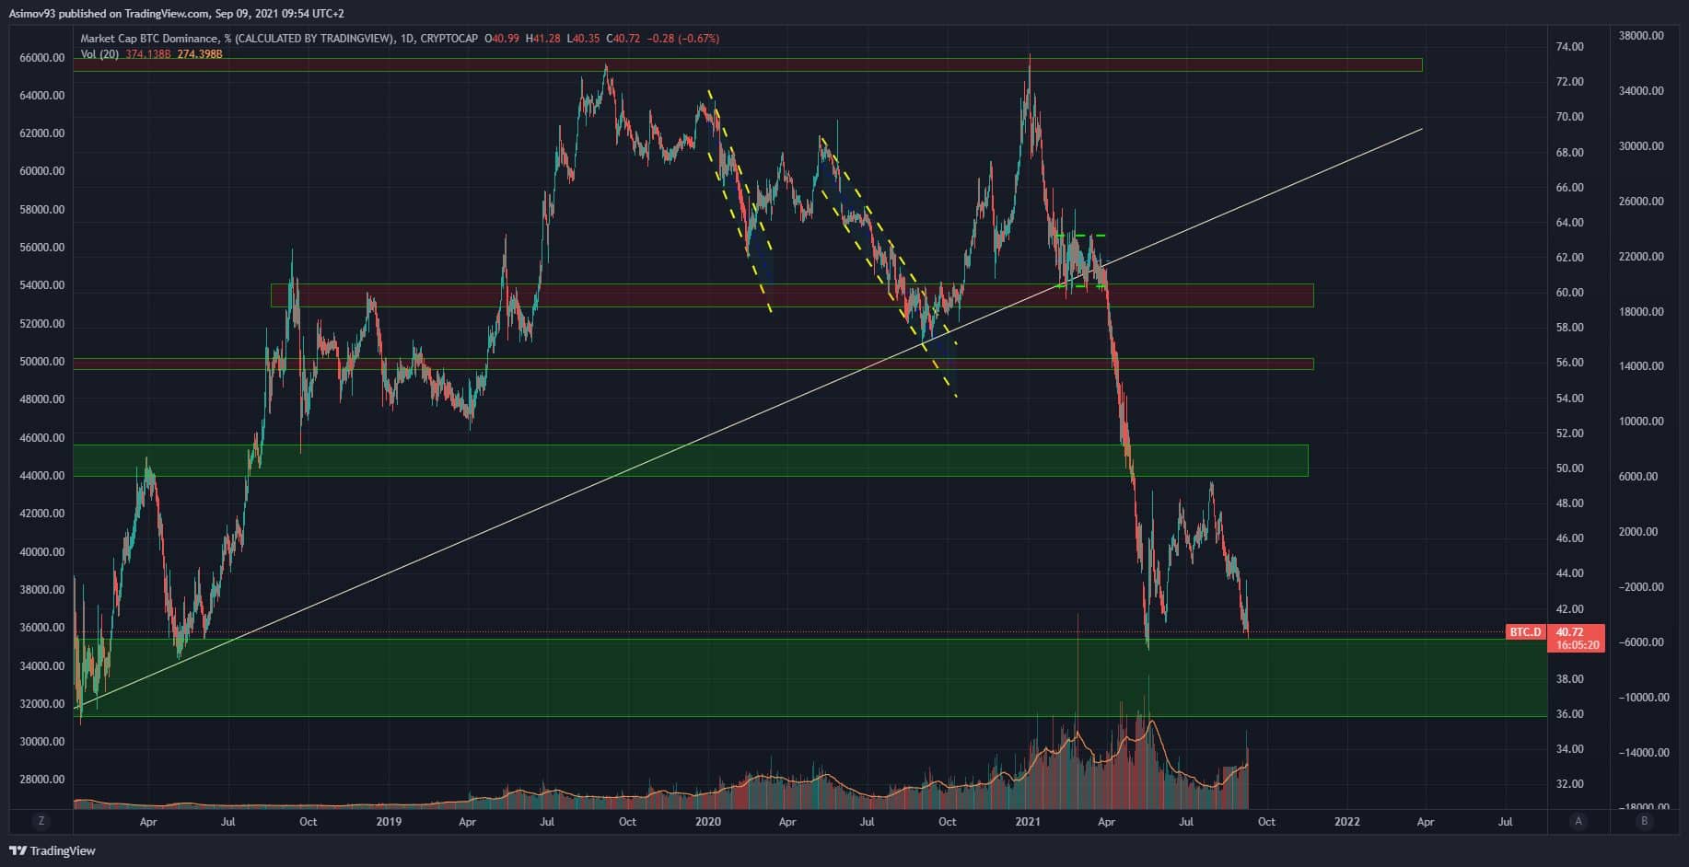This screenshot has width=1689, height=867.
Task: Click the 16:05:20 bar countdown timer
Action: point(1577,645)
